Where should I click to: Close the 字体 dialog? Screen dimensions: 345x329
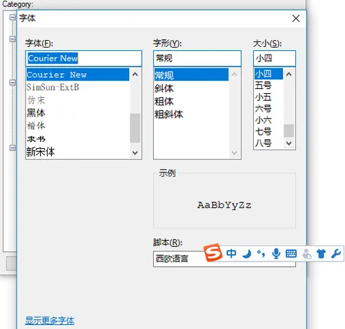click(296, 19)
